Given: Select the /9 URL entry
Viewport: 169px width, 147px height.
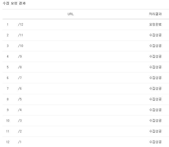Looking at the screenshot, I should tap(20, 57).
